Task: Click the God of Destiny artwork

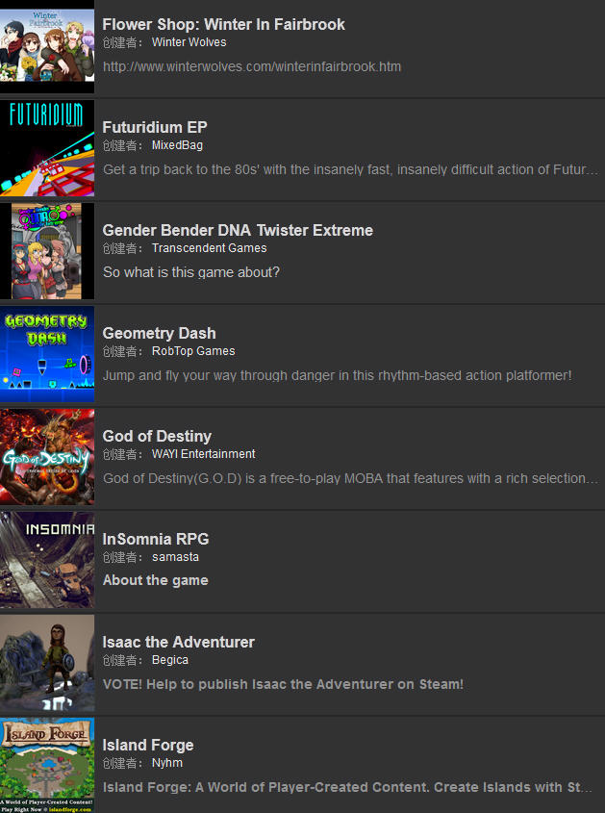Action: 47,457
